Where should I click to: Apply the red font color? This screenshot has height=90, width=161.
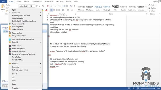tap(46, 10)
